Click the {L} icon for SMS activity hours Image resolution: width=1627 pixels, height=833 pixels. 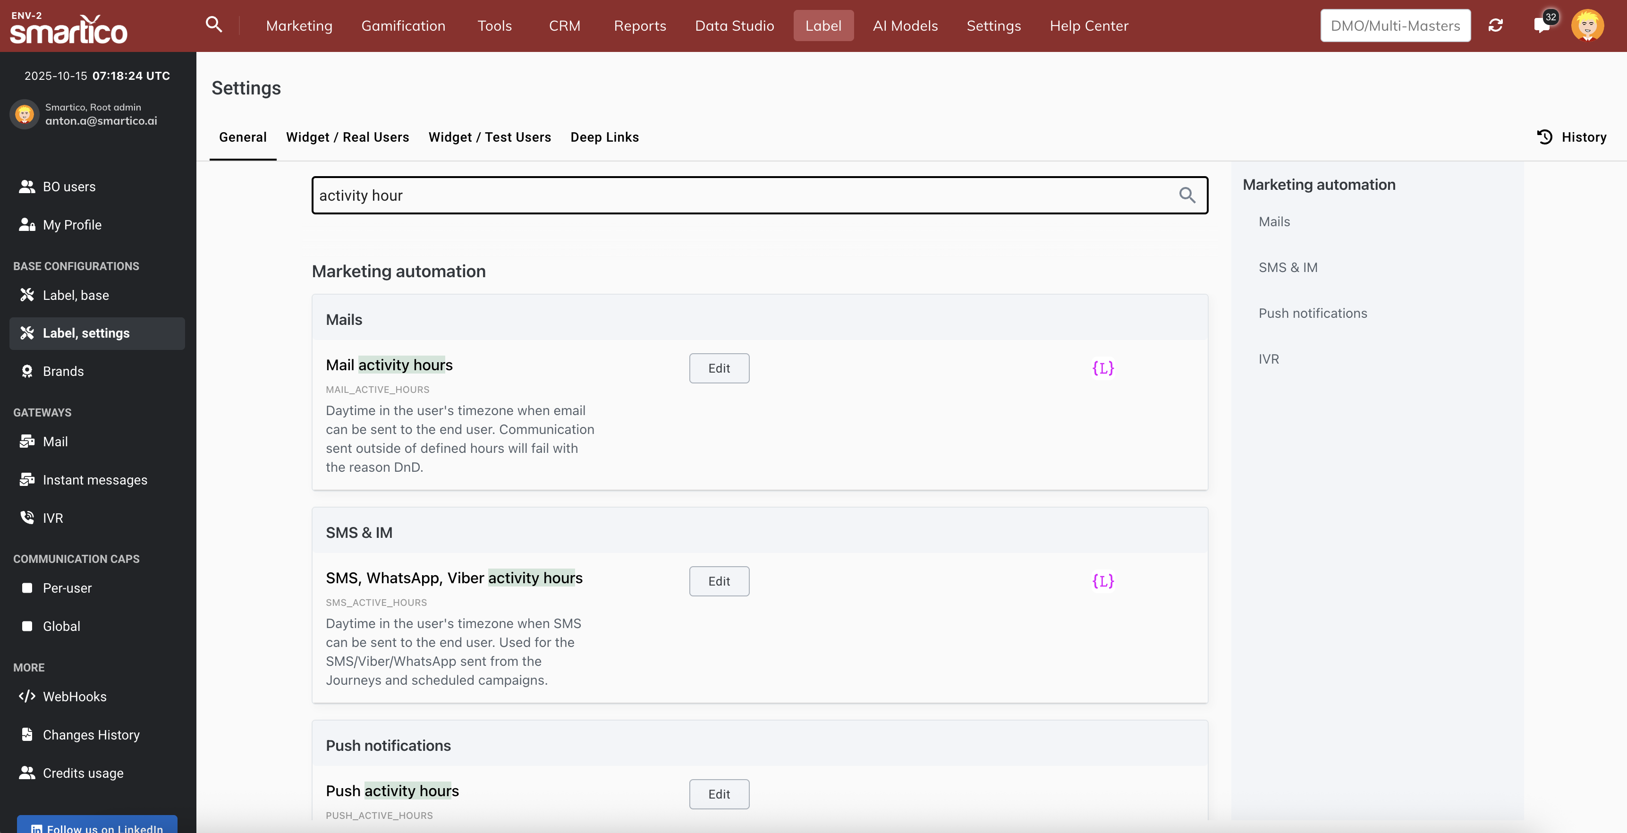pos(1103,581)
